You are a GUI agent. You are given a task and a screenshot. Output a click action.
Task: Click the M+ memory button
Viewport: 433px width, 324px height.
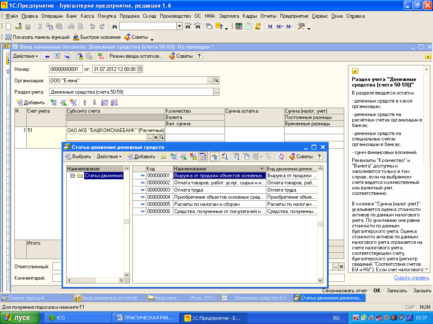pyautogui.click(x=280, y=27)
